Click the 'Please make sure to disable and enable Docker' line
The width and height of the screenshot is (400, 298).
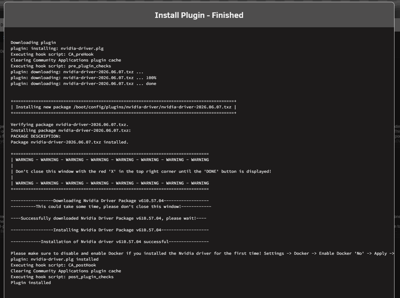pos(202,253)
